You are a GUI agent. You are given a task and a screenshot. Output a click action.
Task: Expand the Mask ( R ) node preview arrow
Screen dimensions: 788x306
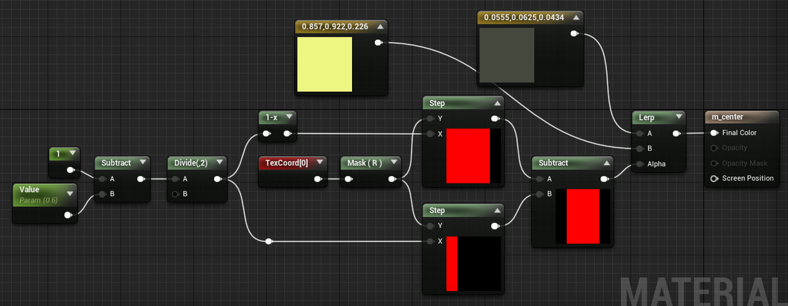[x=394, y=163]
